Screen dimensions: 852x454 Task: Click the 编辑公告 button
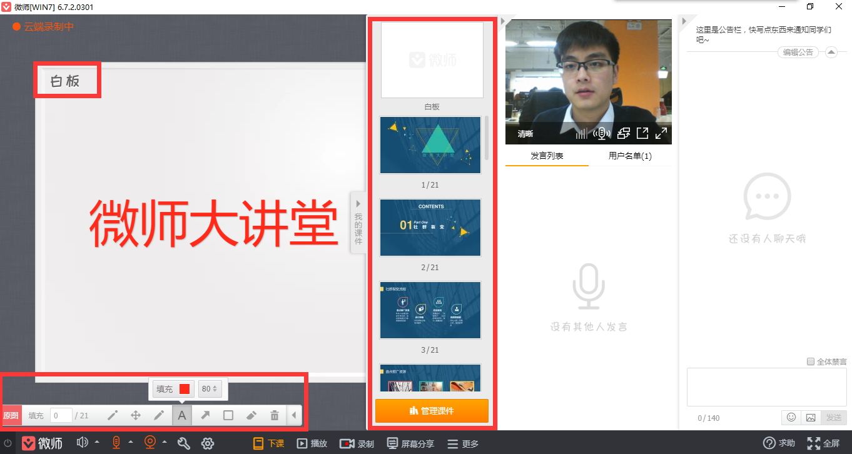(799, 52)
